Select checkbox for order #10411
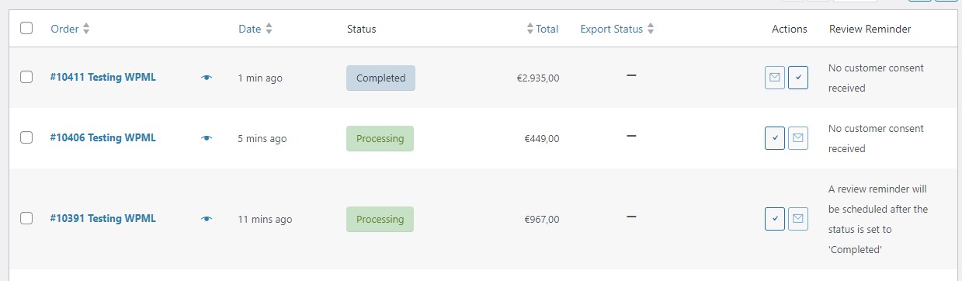 click(26, 77)
